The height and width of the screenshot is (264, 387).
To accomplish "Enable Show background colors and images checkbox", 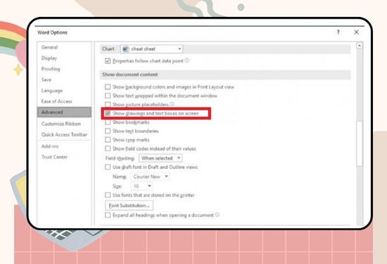I will pyautogui.click(x=108, y=87).
